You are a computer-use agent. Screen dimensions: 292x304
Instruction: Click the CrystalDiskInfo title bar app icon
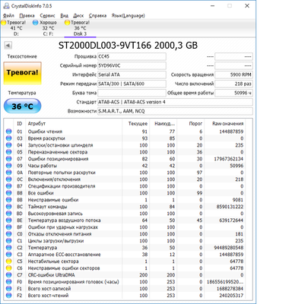tap(6, 5)
